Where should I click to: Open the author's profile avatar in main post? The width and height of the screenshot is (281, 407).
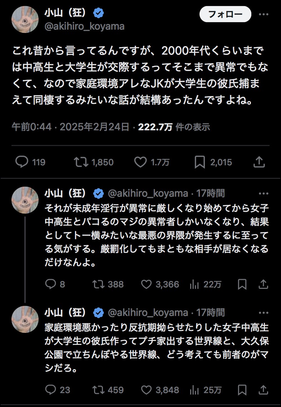(x=25, y=19)
